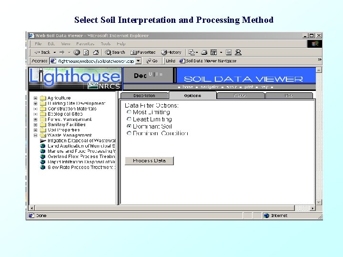Open the Favorites menu

point(85,44)
